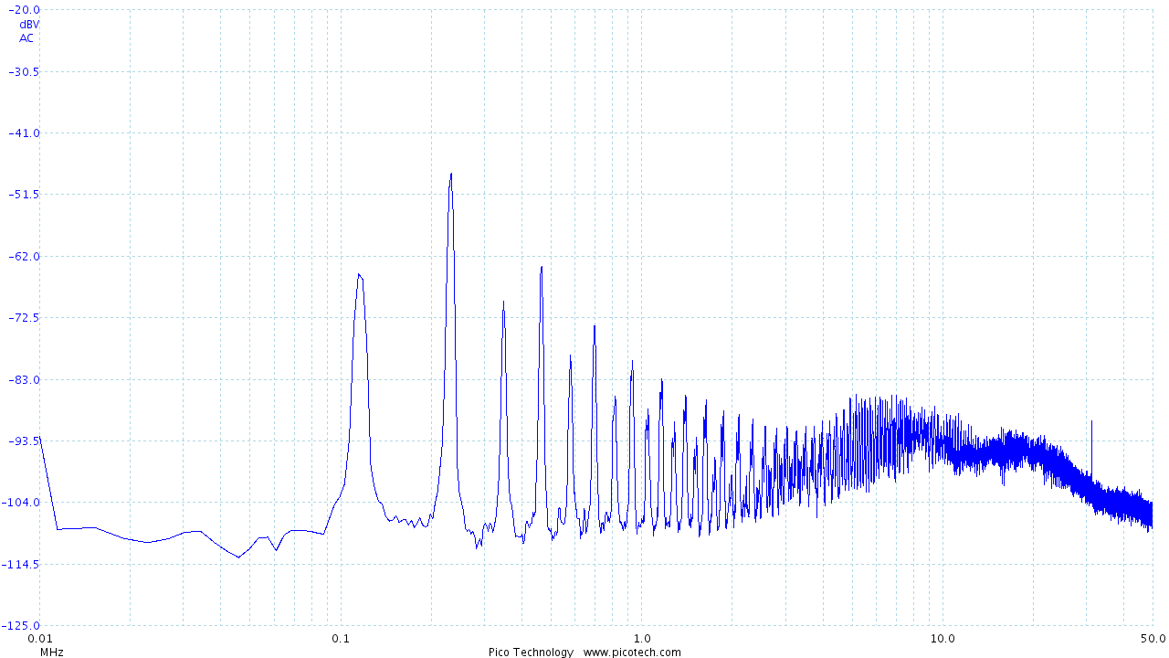Click the 0.1 frequency label
Image resolution: width=1169 pixels, height=658 pixels.
341,637
